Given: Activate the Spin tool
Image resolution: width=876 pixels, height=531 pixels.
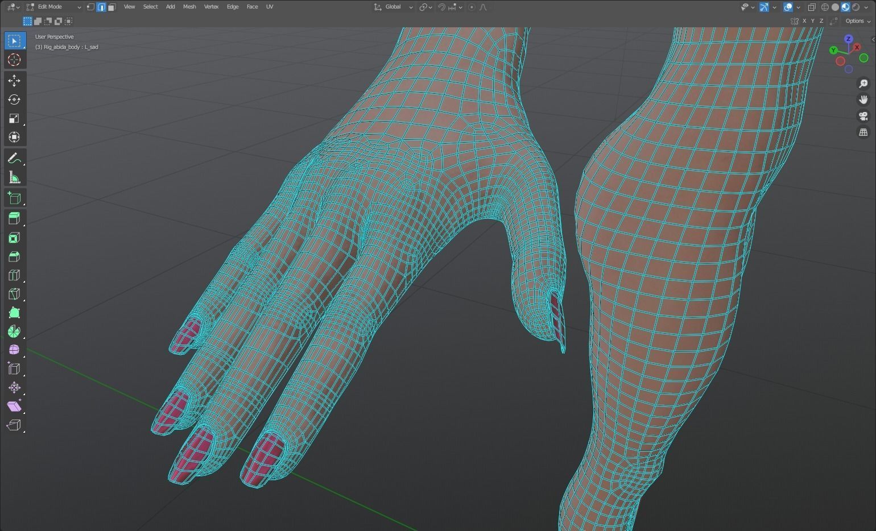Looking at the screenshot, I should (x=14, y=331).
